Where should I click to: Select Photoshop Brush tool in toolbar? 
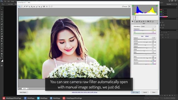tap(2, 27)
